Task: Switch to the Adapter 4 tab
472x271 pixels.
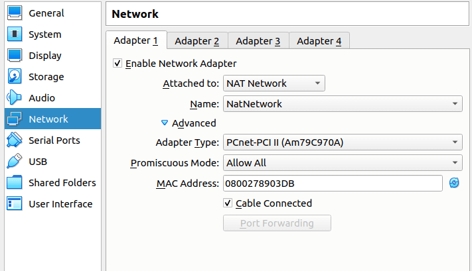Action: pyautogui.click(x=319, y=41)
